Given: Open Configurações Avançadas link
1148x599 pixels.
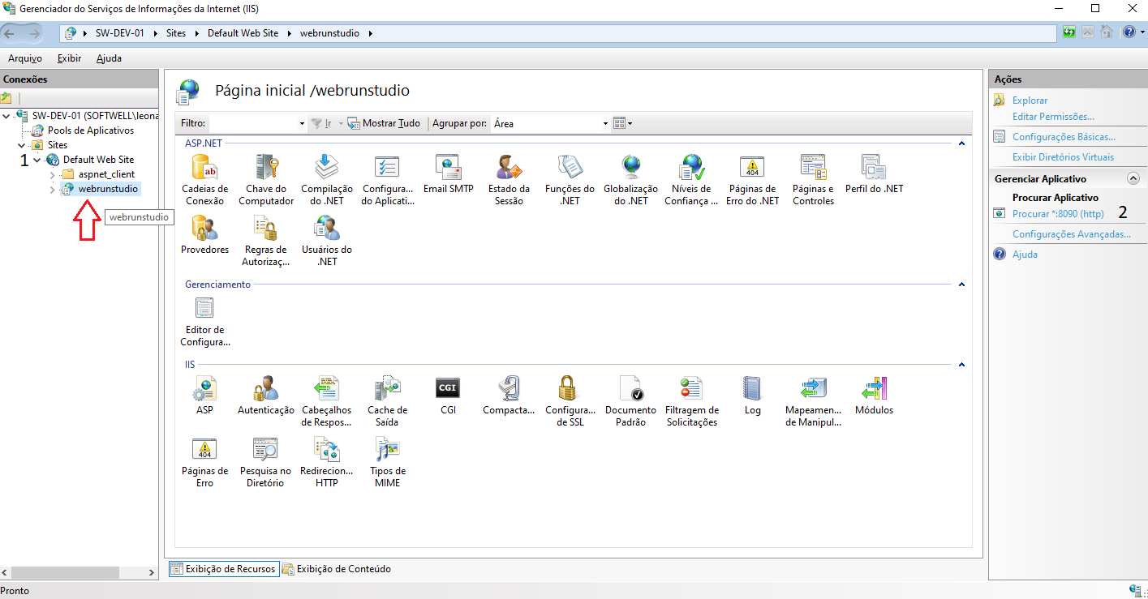Looking at the screenshot, I should (x=1071, y=234).
